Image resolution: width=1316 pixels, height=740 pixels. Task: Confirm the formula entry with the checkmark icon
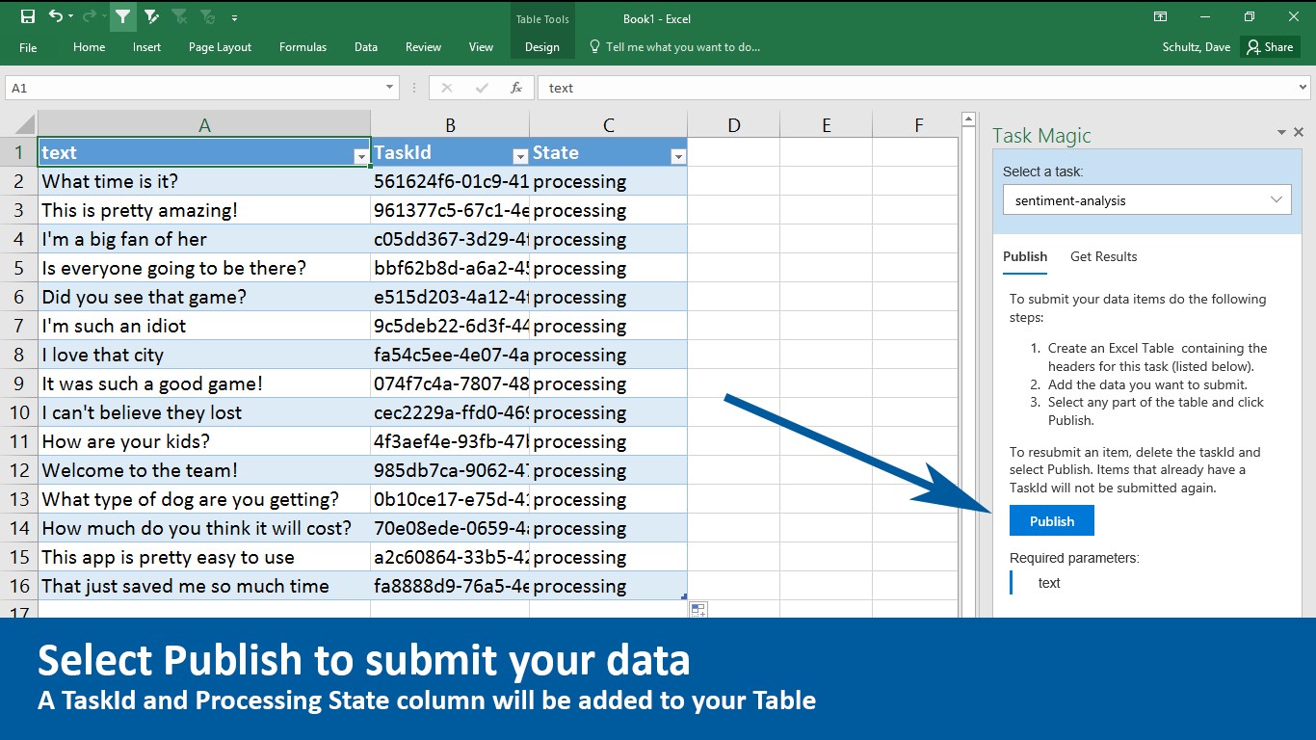pyautogui.click(x=482, y=88)
